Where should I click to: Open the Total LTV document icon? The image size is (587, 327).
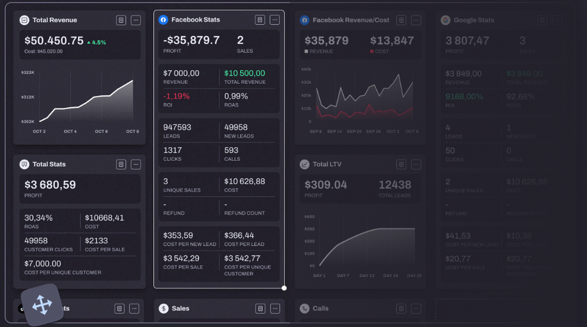click(x=402, y=164)
